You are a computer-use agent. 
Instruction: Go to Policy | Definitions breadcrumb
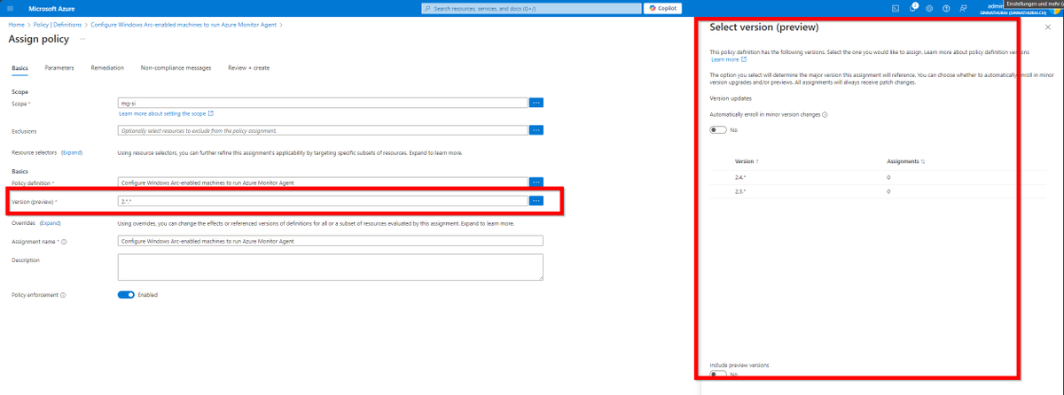(57, 25)
